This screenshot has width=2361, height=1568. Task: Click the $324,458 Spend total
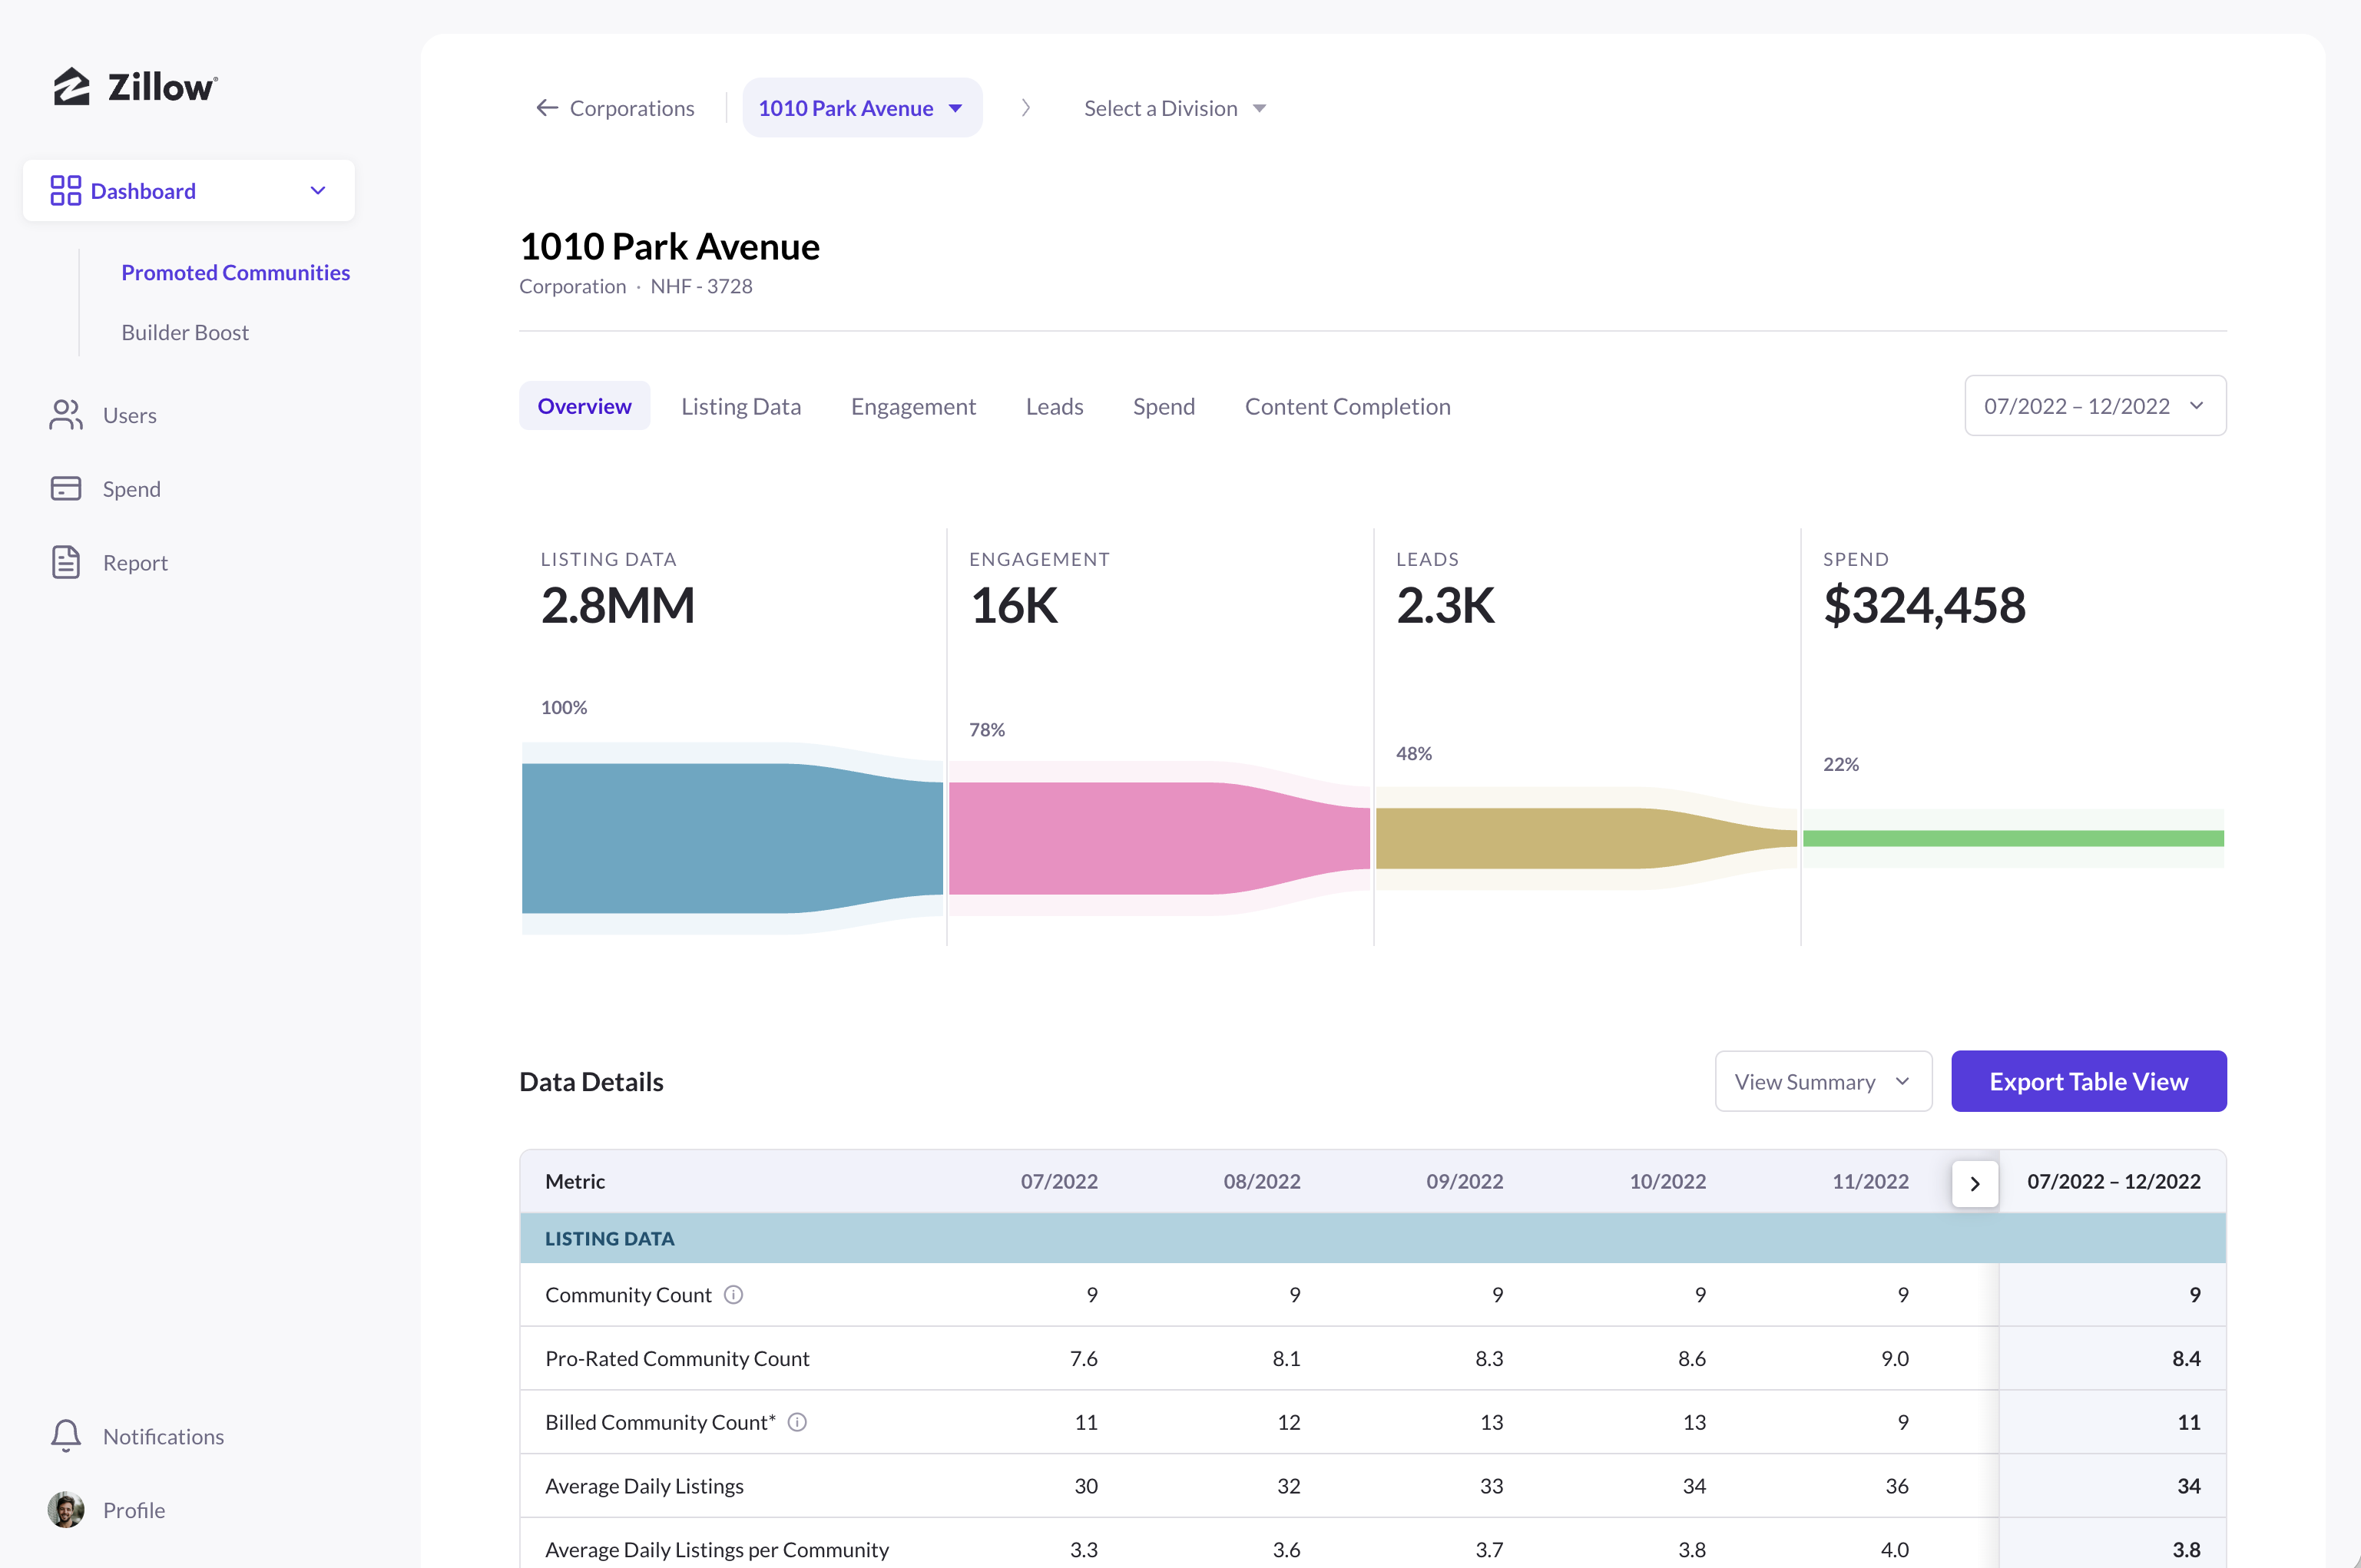pos(1924,605)
